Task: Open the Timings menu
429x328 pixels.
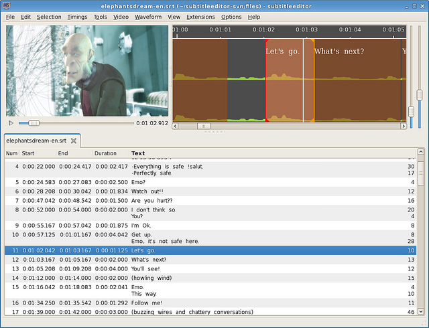Action: [x=77, y=17]
